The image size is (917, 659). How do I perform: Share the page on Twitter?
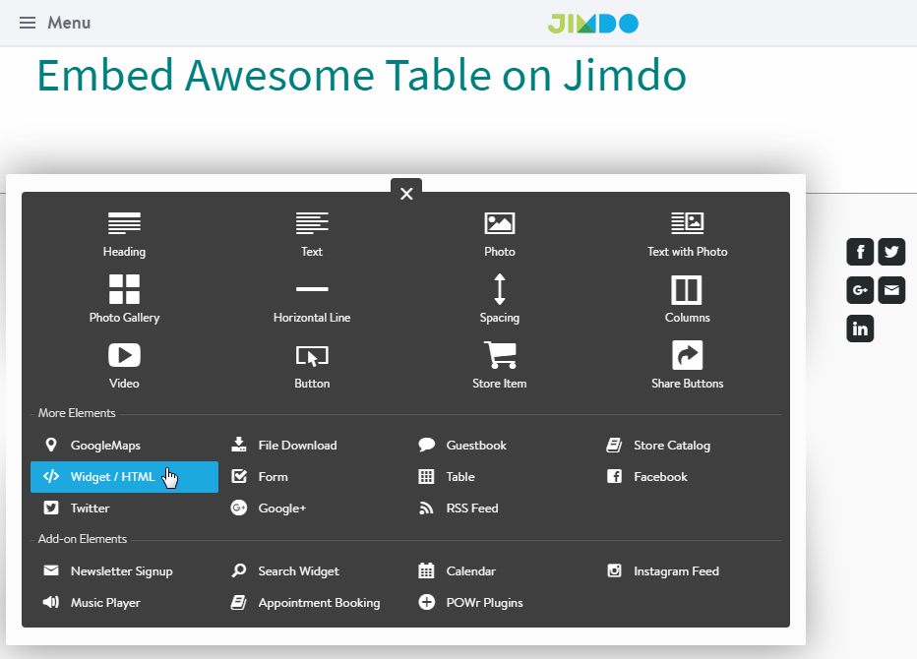pos(891,252)
